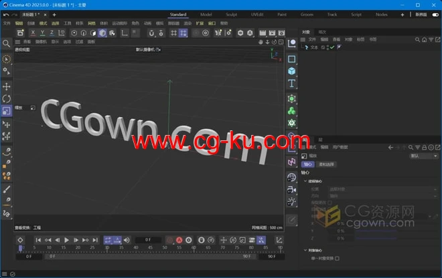
Task: Pick the paint brush tool in left toolbar
Action: (x=6, y=189)
